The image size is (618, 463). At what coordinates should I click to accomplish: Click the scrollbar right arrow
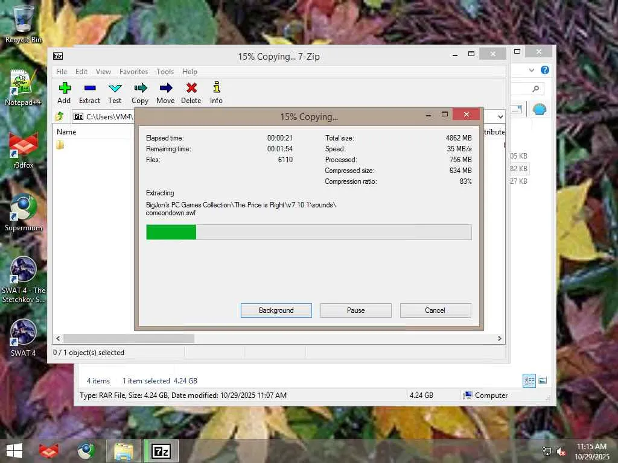pyautogui.click(x=499, y=339)
